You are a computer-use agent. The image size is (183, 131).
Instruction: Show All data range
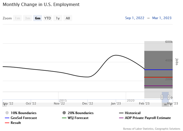(x=68, y=18)
